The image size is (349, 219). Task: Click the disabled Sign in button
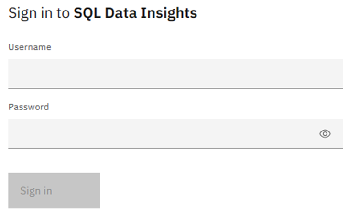[54, 190]
